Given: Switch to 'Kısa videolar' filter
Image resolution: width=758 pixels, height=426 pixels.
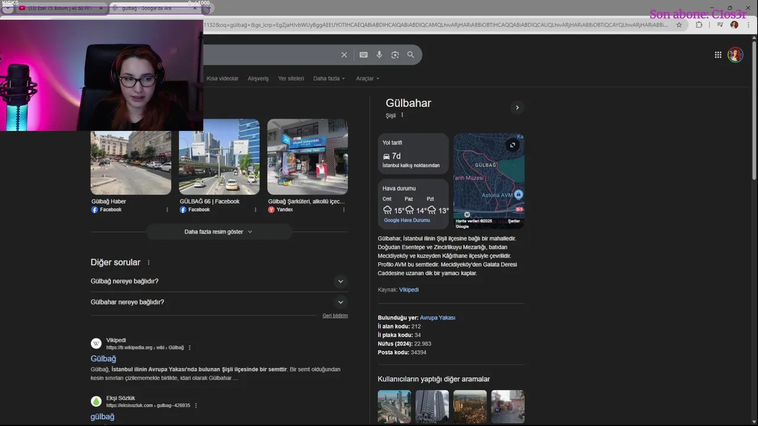Looking at the screenshot, I should click(223, 78).
